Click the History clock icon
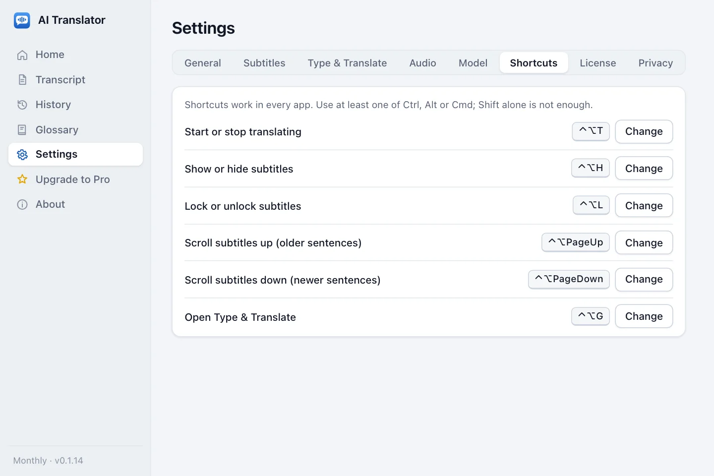 22,105
